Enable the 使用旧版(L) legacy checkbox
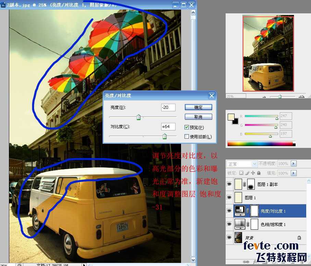The image size is (311, 266). pyautogui.click(x=187, y=137)
